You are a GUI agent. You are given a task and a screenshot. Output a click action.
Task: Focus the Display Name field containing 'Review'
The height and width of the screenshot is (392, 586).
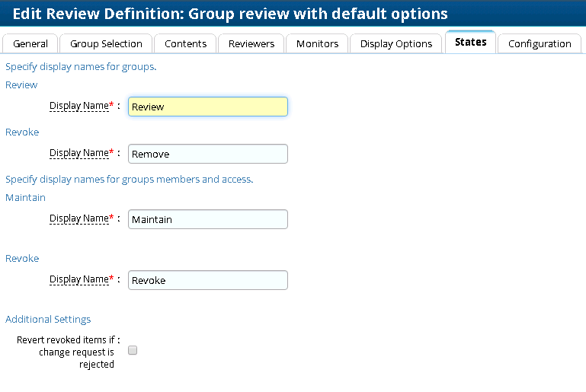click(x=208, y=107)
